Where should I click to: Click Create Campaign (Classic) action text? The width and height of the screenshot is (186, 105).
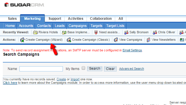pos(91,40)
